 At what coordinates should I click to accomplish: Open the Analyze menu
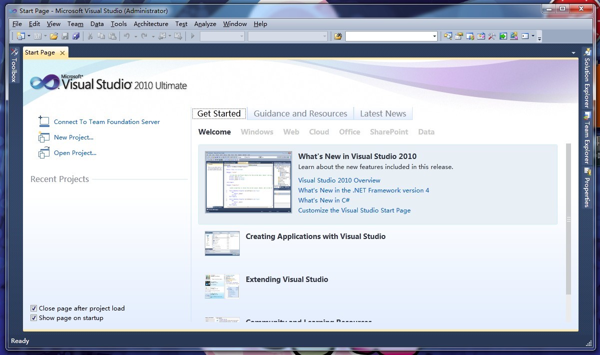point(205,23)
